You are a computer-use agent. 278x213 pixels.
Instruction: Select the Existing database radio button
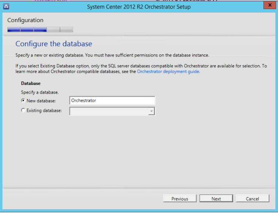(x=23, y=111)
